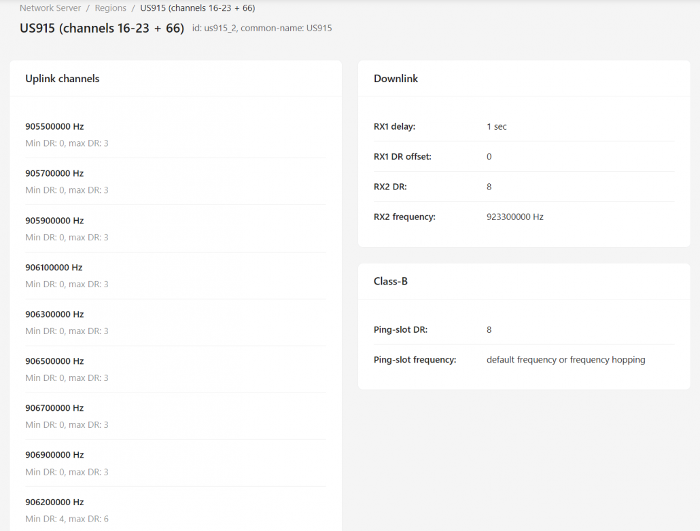Click the 905900000 Hz channel row
The image size is (700, 531).
click(54, 221)
